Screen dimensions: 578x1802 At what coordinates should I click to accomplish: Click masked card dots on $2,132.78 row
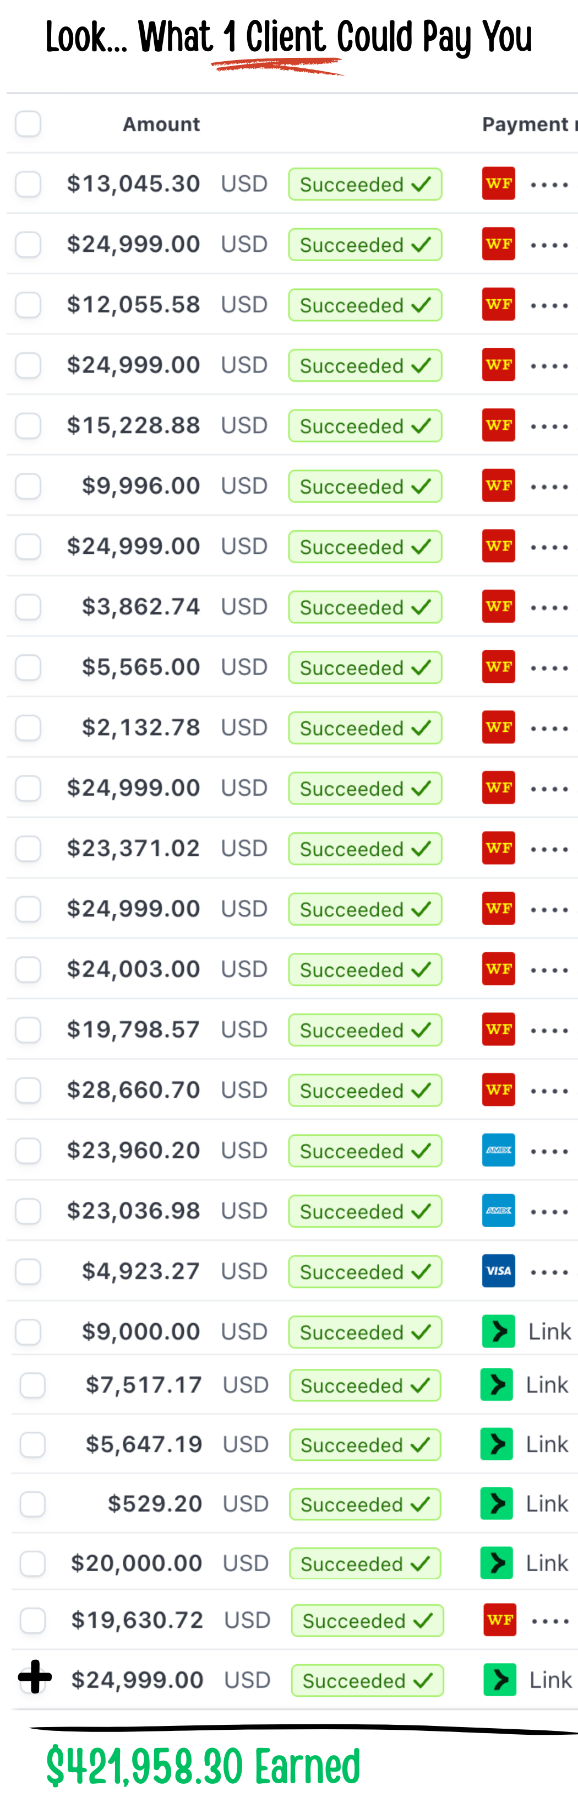(x=549, y=728)
